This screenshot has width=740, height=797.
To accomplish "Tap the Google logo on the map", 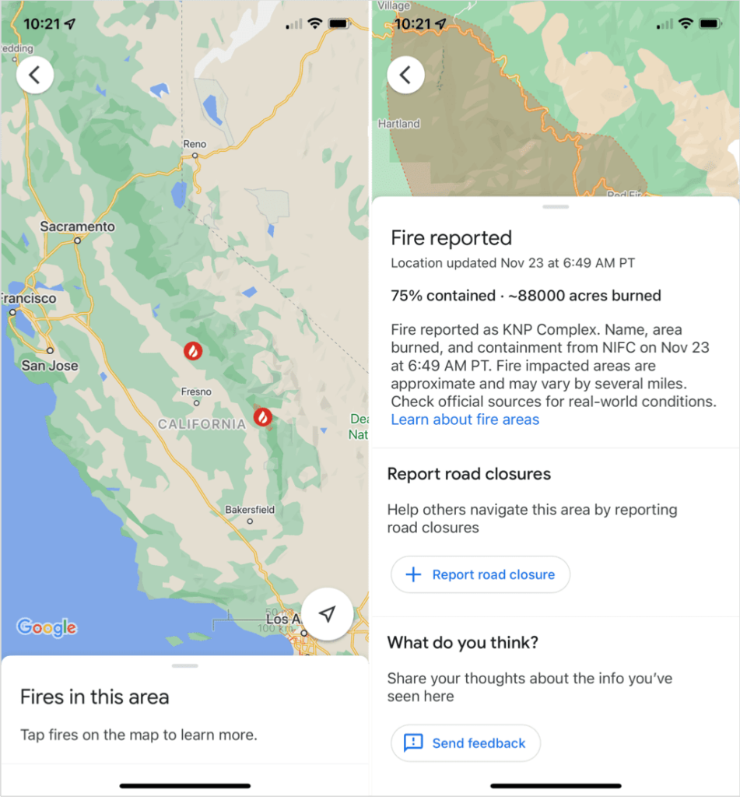I will (46, 627).
